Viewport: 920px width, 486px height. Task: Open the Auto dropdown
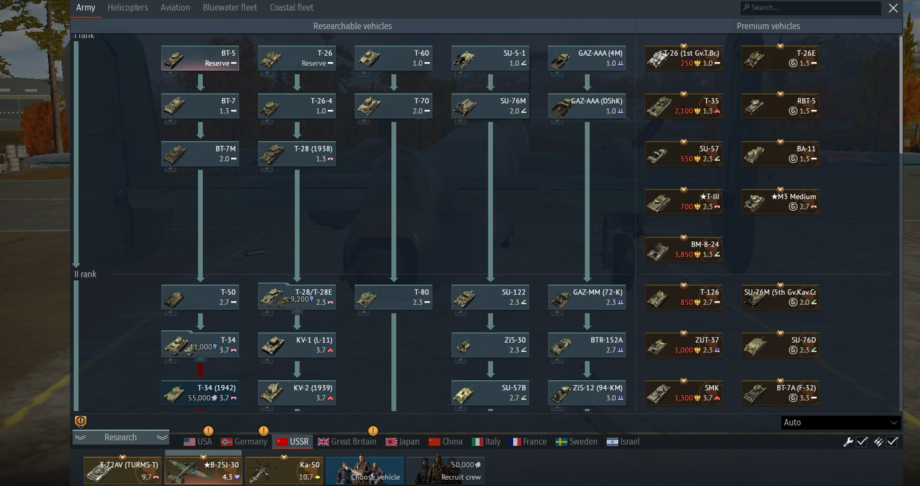[x=840, y=422]
